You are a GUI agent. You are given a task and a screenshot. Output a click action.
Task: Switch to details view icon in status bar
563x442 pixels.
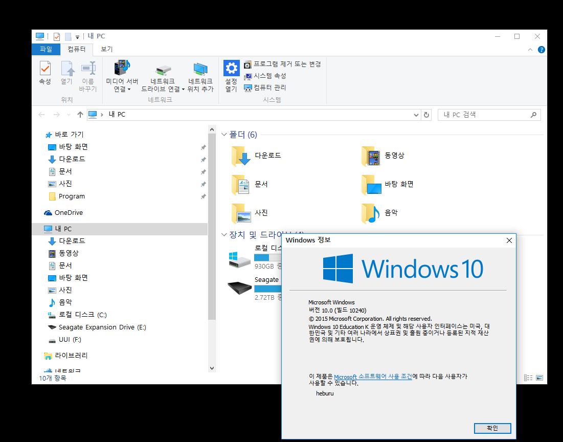(528, 378)
